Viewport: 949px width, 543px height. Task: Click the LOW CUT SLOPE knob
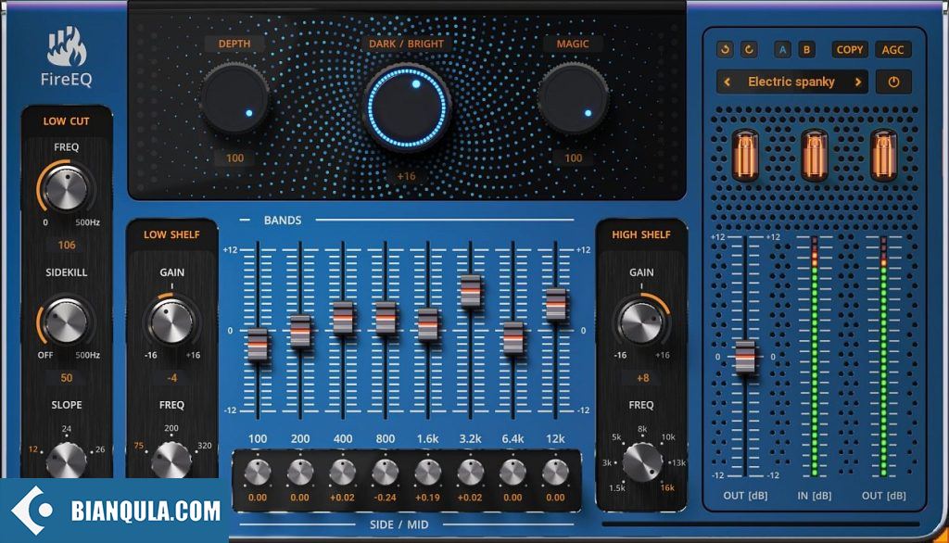66,461
